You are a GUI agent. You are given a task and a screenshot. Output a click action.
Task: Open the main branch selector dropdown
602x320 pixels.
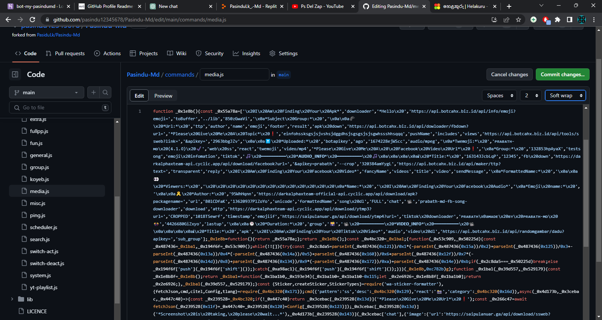point(47,92)
